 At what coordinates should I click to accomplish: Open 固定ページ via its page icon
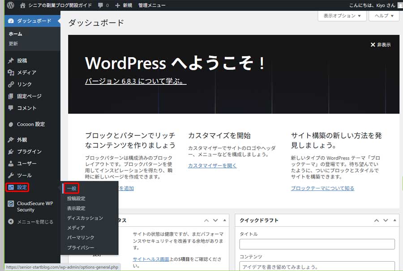click(x=11, y=96)
